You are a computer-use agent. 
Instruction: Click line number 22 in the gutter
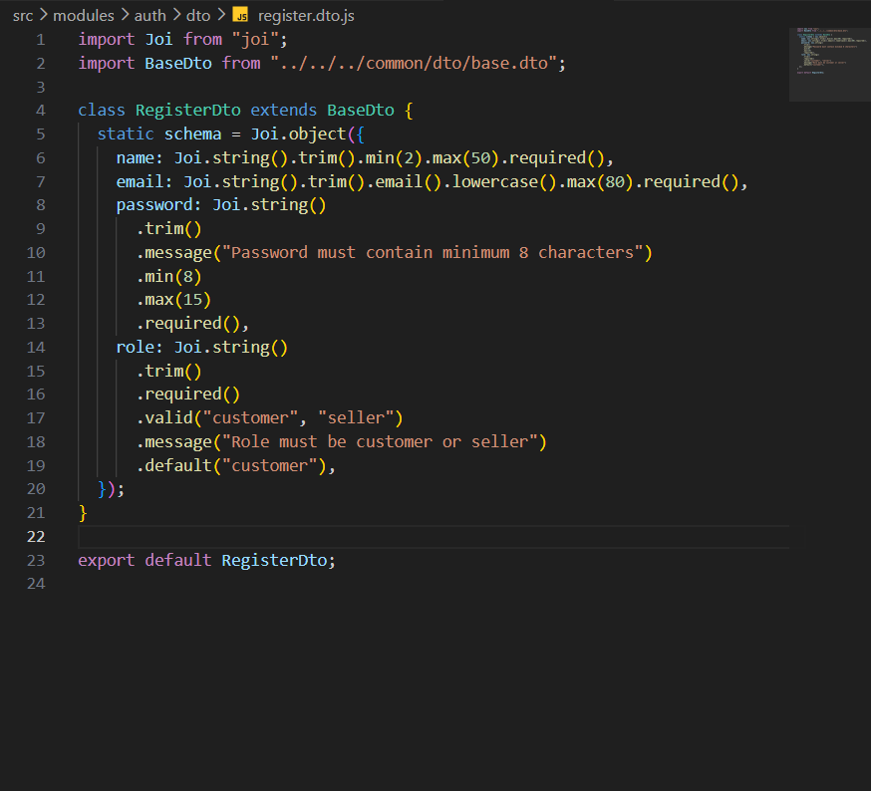coord(36,537)
